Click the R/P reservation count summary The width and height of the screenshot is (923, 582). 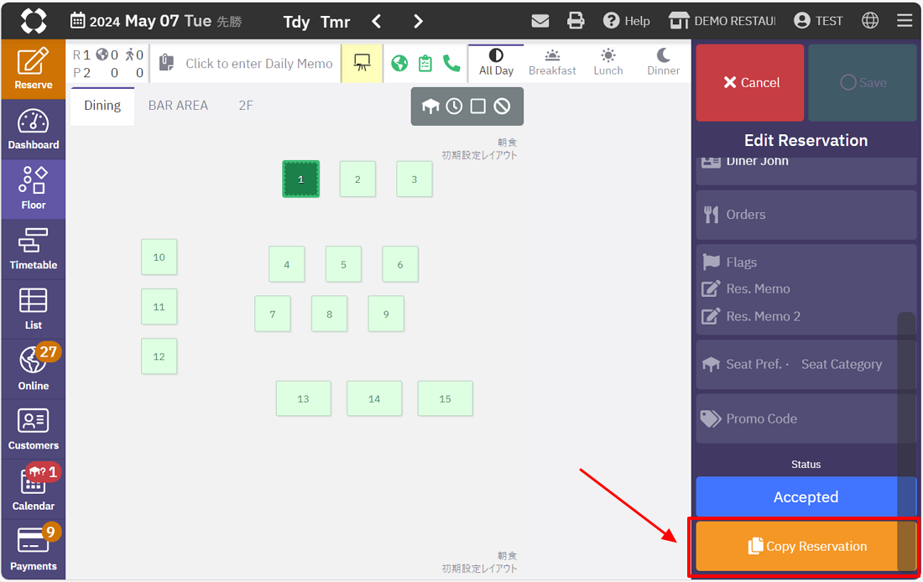(108, 64)
